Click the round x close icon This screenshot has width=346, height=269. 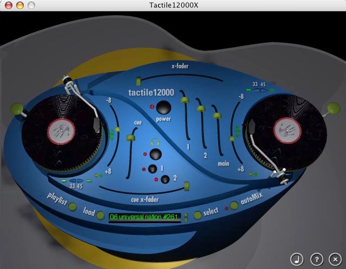coord(335,259)
